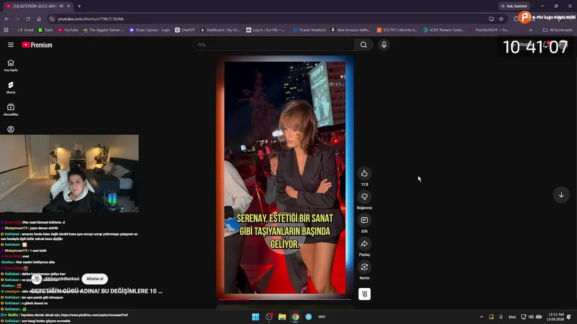Open The Biggest Gamer bookmark

104,30
